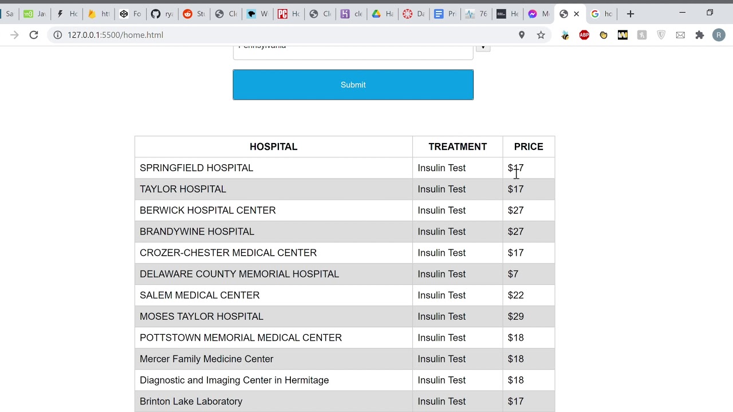The width and height of the screenshot is (733, 412).
Task: Open the AdBlock Plus extension
Action: (x=584, y=35)
